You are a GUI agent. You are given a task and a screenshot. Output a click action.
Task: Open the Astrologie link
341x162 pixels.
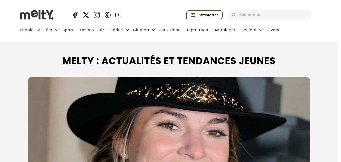tap(225, 30)
